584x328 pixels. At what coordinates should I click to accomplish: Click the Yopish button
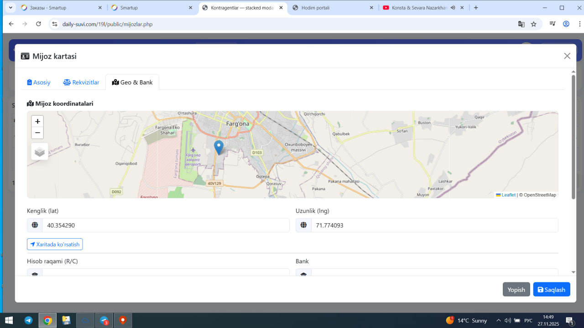[x=516, y=290]
